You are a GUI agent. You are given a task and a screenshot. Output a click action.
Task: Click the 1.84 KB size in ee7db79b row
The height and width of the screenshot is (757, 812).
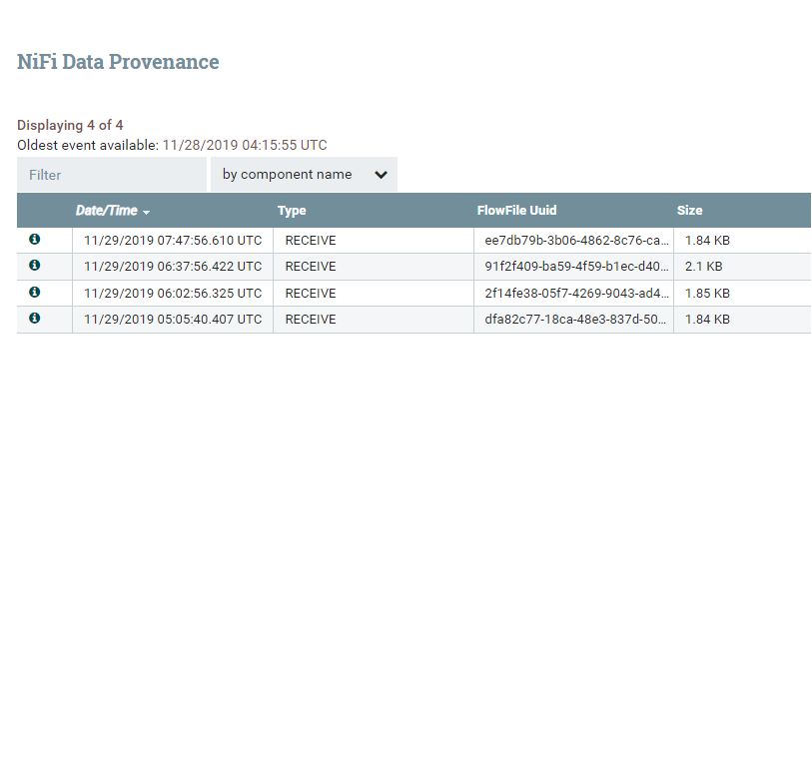pos(707,241)
